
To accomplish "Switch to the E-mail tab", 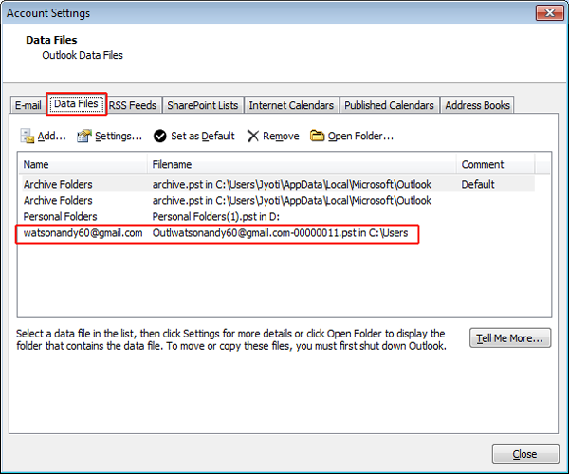I will (28, 105).
